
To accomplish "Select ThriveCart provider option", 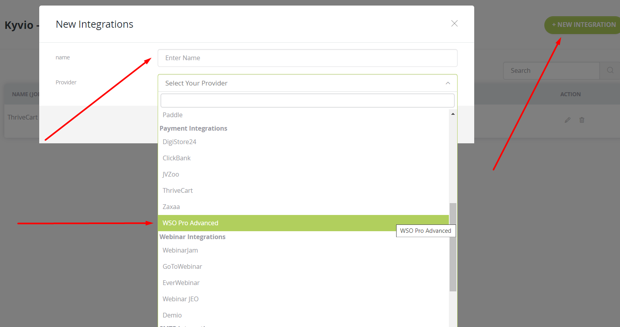I will pos(303,190).
